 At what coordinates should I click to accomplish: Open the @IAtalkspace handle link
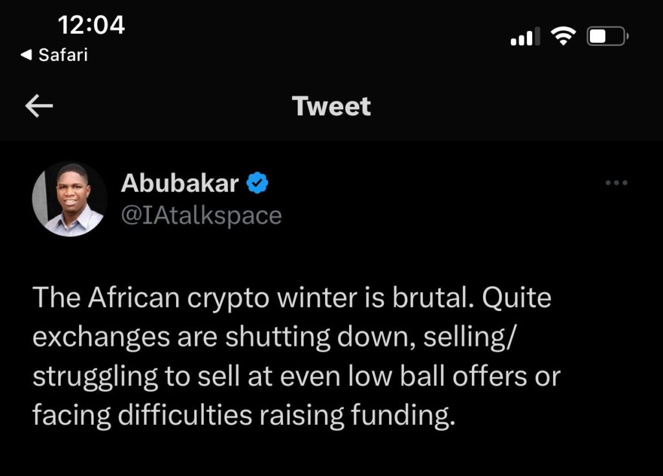tap(201, 215)
